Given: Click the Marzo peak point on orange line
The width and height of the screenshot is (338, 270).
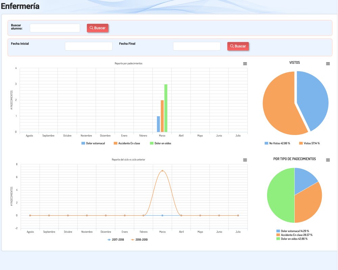Looking at the screenshot, I should point(162,171).
